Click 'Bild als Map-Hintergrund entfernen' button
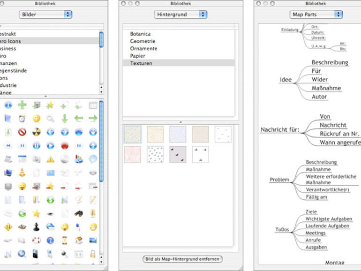This screenshot has width=361, height=271. click(x=182, y=259)
